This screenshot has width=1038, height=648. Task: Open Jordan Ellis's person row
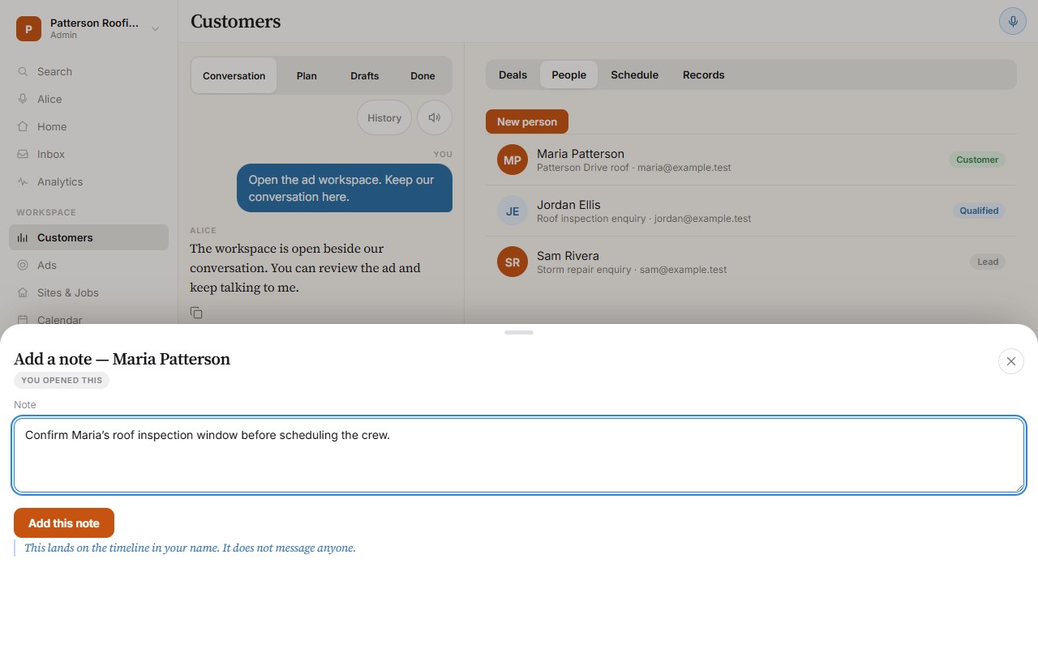tap(751, 211)
